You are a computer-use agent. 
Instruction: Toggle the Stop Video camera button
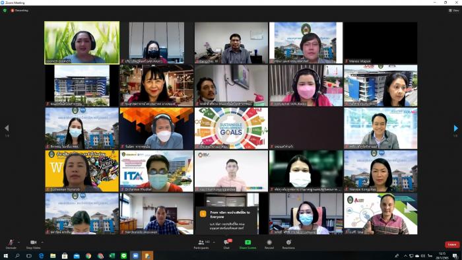pos(33,244)
